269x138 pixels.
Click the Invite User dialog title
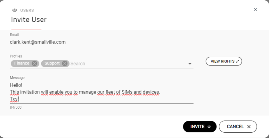coord(29,19)
